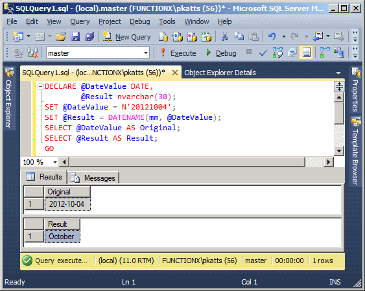Click the New Query button
Viewport: 365px width, 291px height.
(127, 37)
